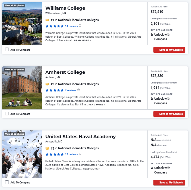This screenshot has height=190, width=191.
Task: Check Add To Compare for Williams College
Action: tap(7, 50)
